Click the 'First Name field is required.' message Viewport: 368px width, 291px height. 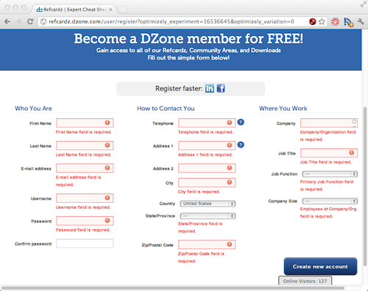(x=84, y=132)
